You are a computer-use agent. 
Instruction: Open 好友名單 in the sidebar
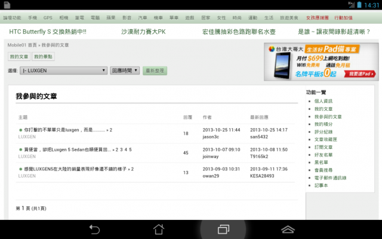click(x=324, y=155)
